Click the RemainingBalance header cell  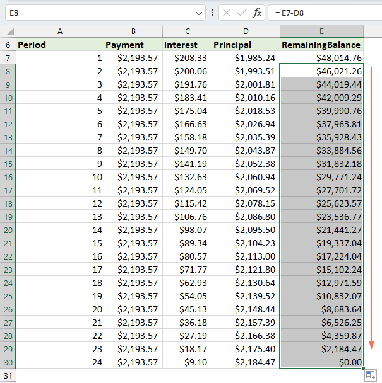321,45
